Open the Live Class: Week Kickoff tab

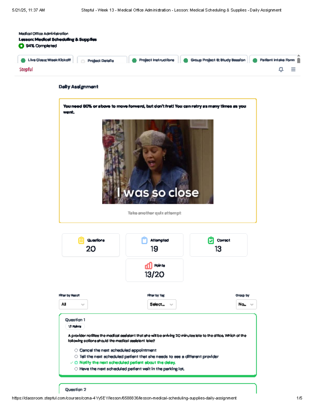click(x=45, y=60)
